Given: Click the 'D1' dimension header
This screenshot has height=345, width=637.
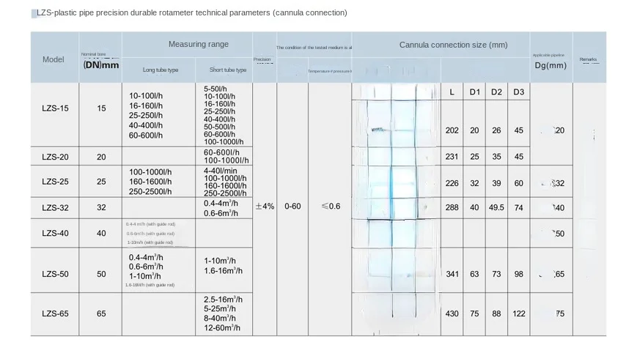Looking at the screenshot, I should click(x=474, y=92).
